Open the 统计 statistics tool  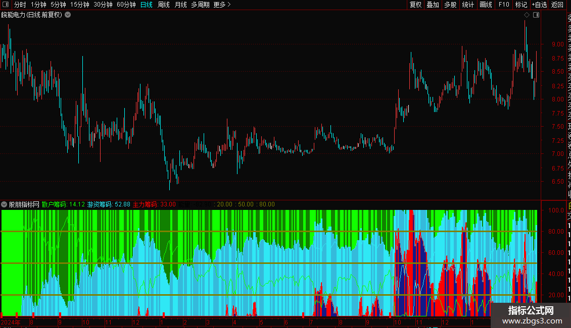coord(468,5)
